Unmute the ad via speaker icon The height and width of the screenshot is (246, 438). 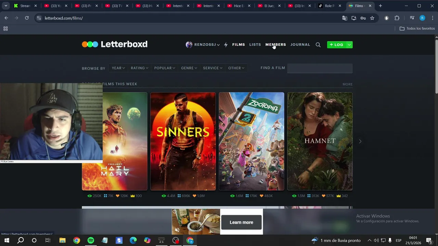pyautogui.click(x=177, y=230)
